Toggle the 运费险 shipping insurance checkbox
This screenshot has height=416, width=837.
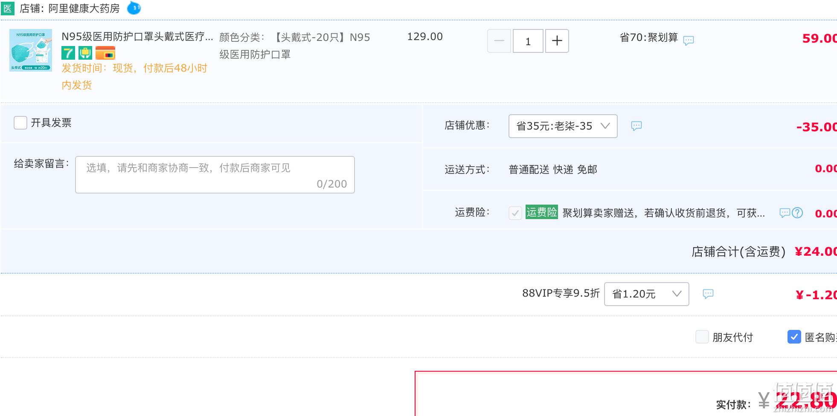pos(515,213)
